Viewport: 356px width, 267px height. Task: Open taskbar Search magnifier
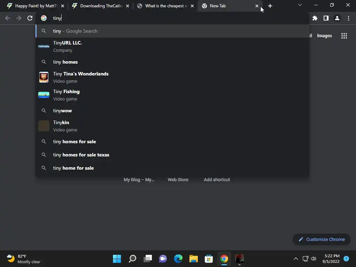(132, 259)
